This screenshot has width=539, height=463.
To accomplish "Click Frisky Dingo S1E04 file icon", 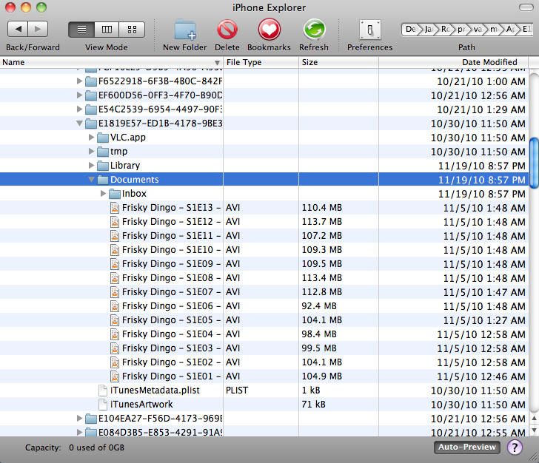I will (x=115, y=334).
